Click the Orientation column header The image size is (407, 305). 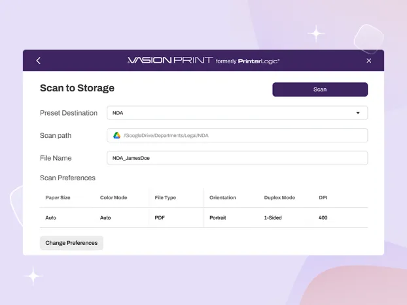[222, 197]
